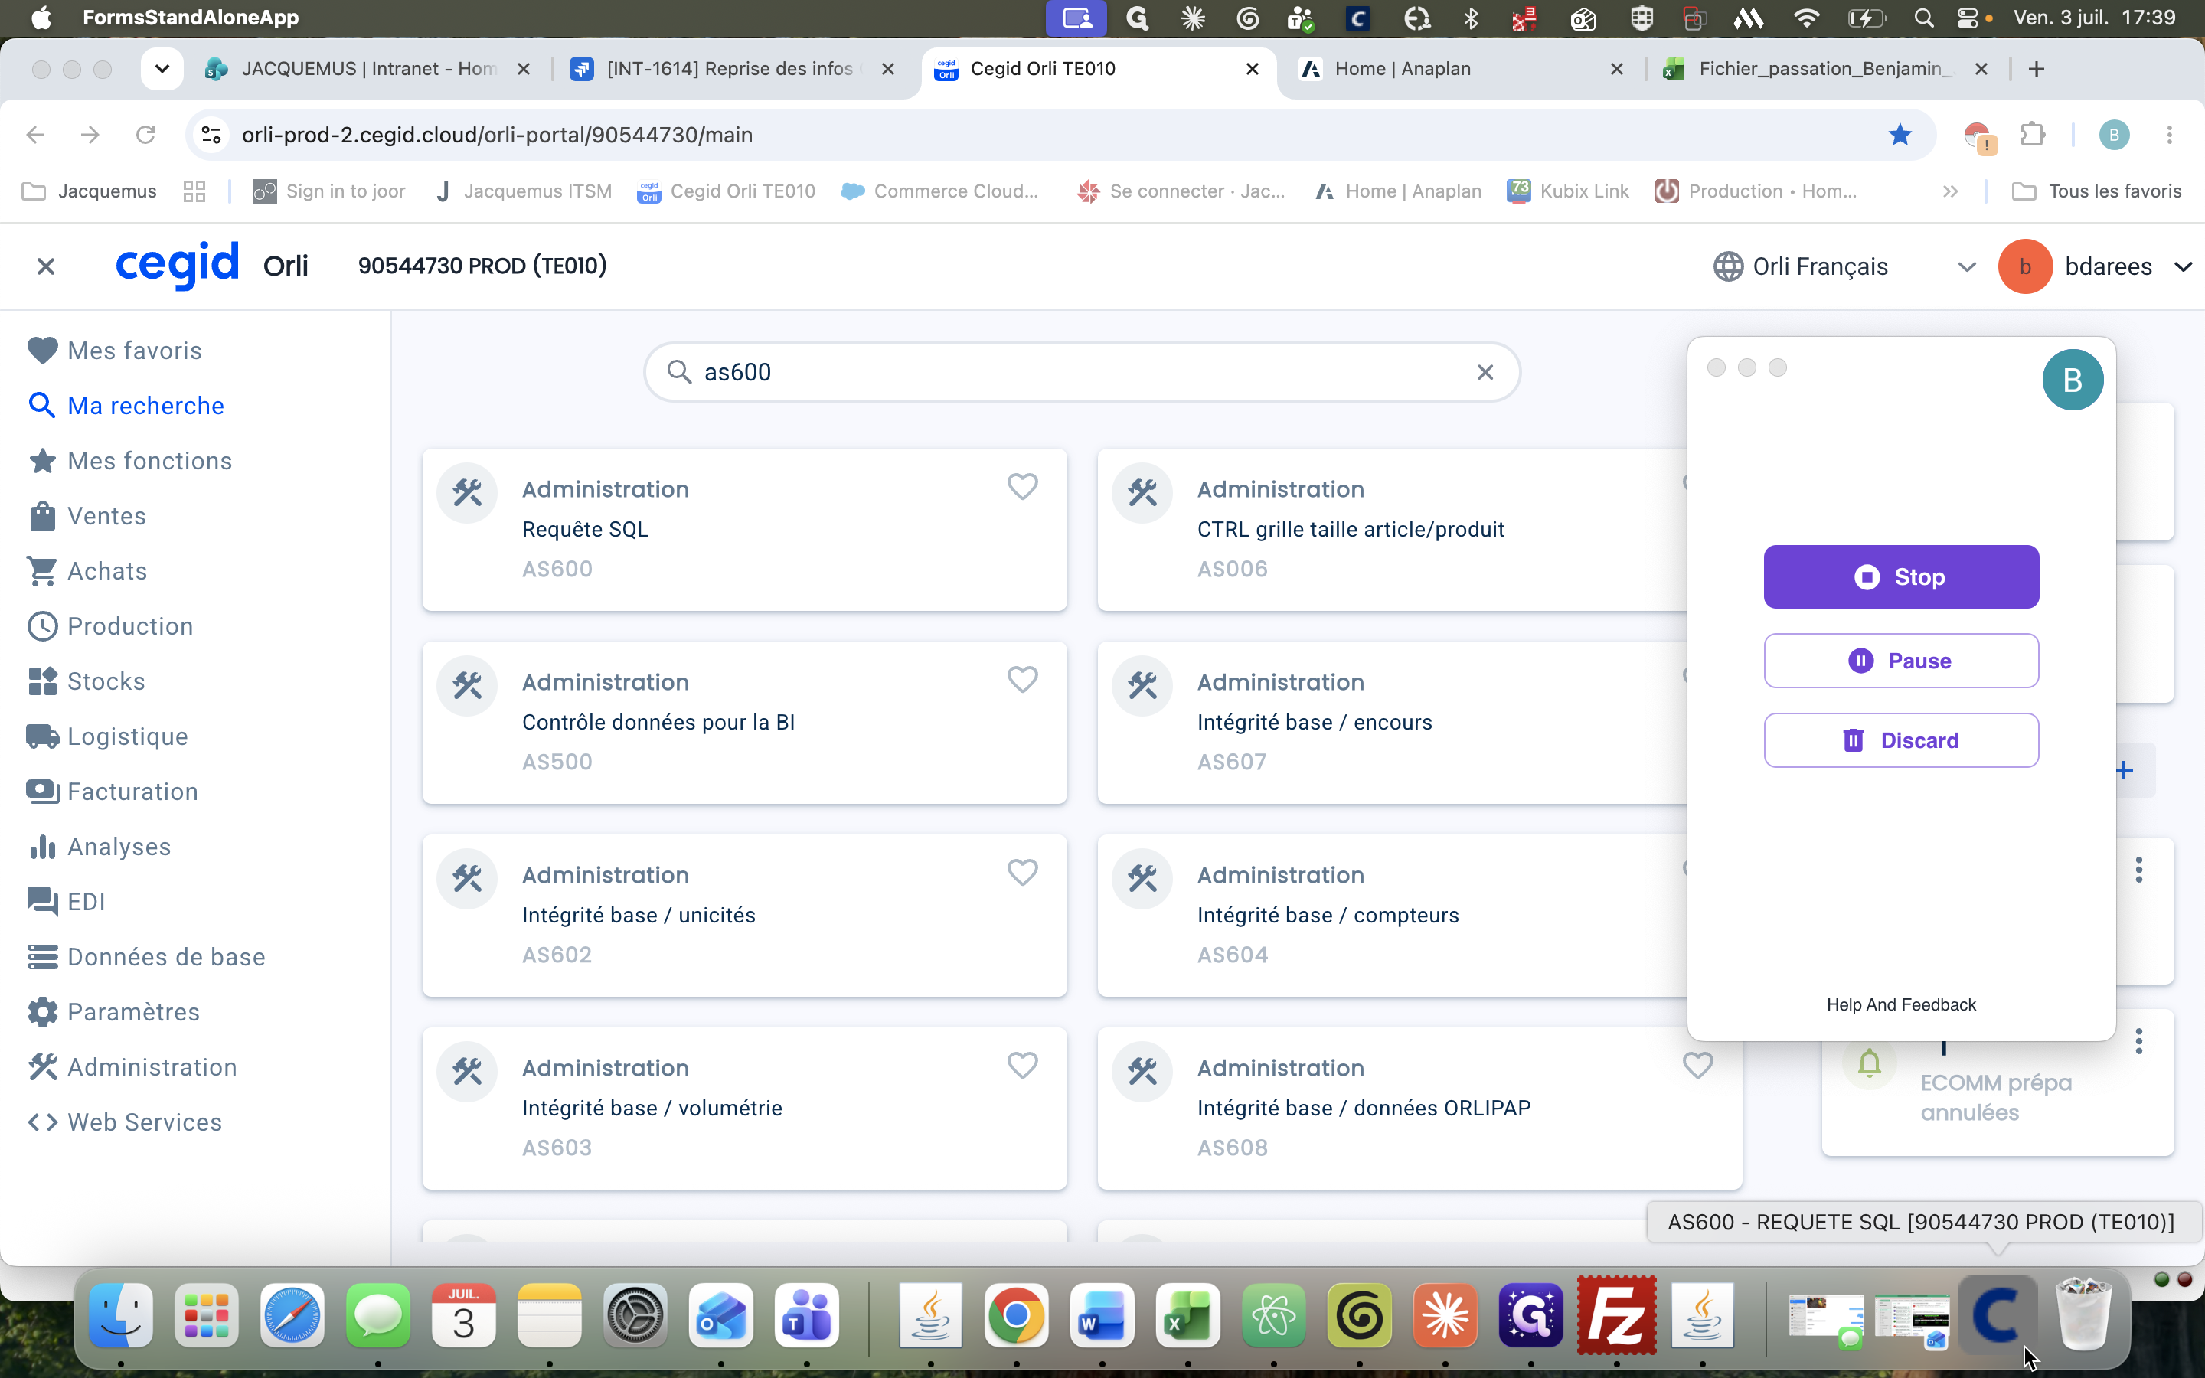This screenshot has width=2205, height=1378.
Task: Click the plus button behind the recorder panel
Action: (x=2125, y=770)
